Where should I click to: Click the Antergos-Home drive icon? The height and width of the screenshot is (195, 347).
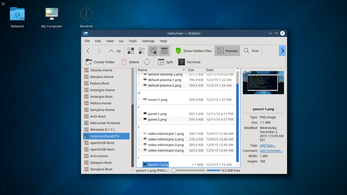[86, 90]
